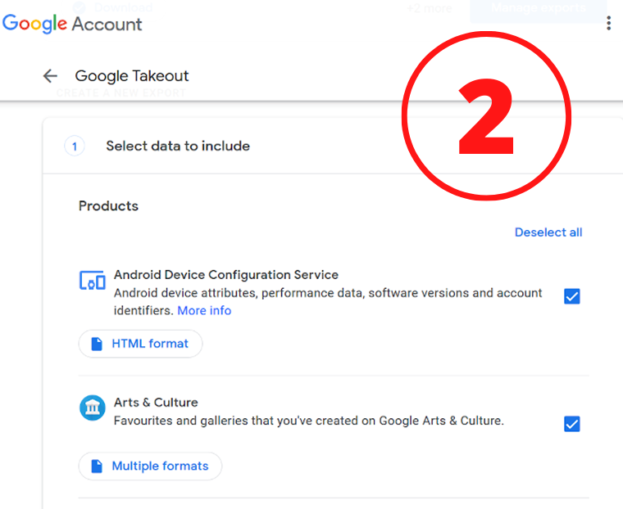
Task: Click the step 1 number circle
Action: [75, 146]
